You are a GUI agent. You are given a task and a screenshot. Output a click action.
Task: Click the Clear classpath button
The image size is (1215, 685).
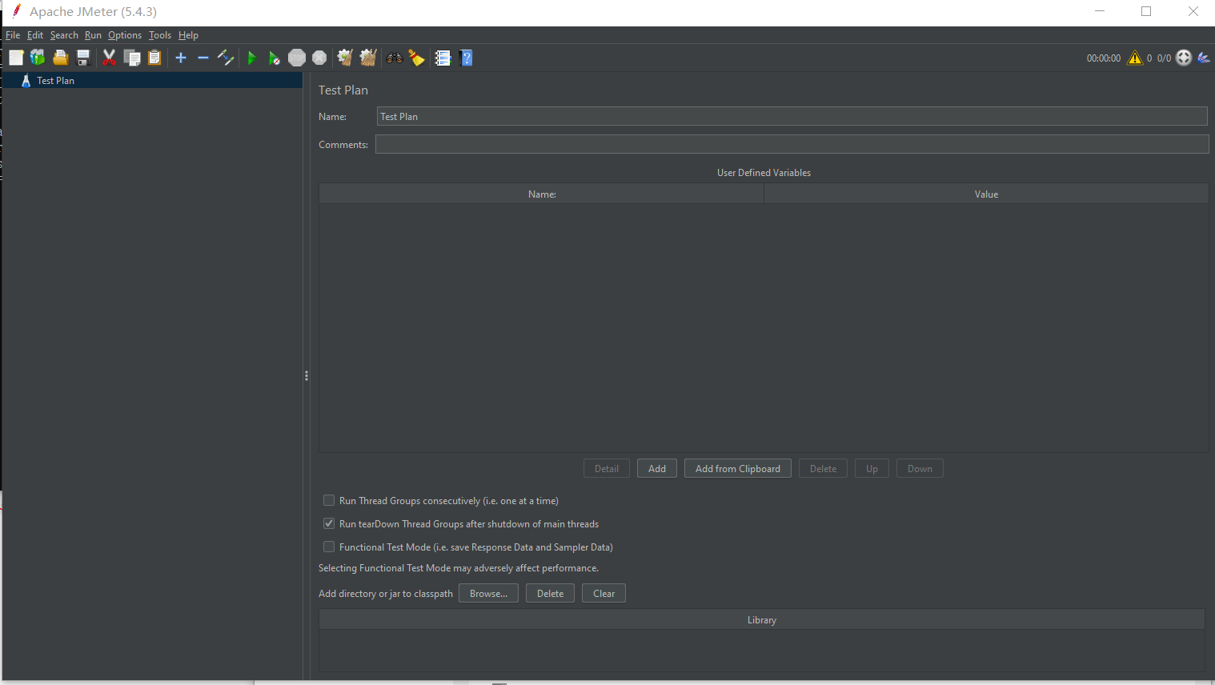(603, 593)
